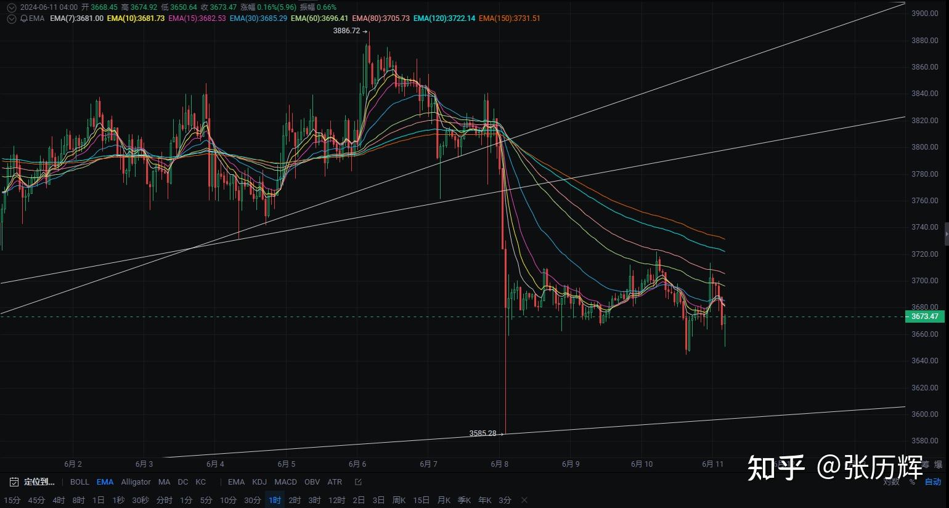This screenshot has width=949, height=508.
Task: Click the EMA(60) legend value
Action: 319,18
